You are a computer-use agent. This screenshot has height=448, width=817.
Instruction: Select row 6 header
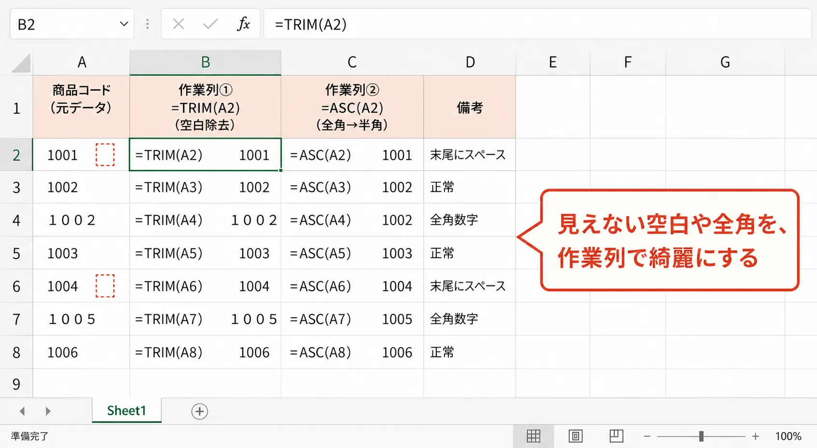coord(16,286)
